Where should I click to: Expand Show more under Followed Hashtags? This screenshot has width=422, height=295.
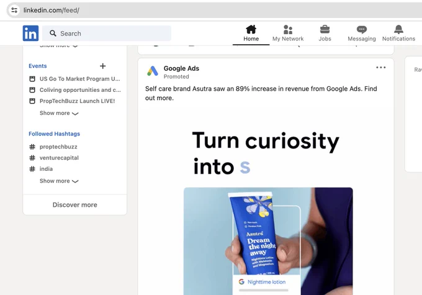coord(59,181)
